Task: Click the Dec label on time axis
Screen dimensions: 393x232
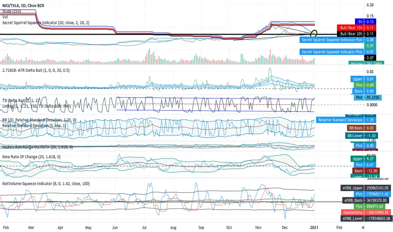Action: (x=285, y=227)
